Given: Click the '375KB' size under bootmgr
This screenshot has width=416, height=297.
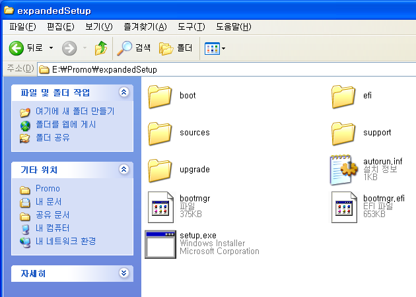Looking at the screenshot, I should (x=191, y=214).
